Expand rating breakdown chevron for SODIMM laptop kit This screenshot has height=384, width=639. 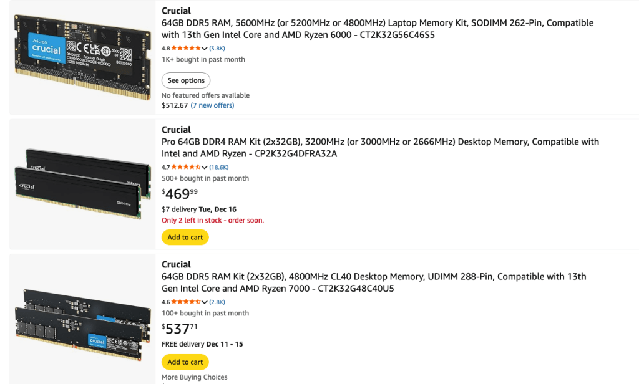(x=205, y=49)
